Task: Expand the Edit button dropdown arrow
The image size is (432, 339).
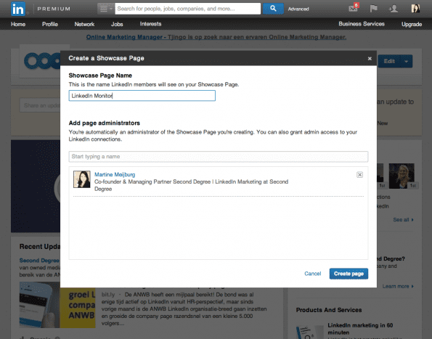Action: point(406,61)
